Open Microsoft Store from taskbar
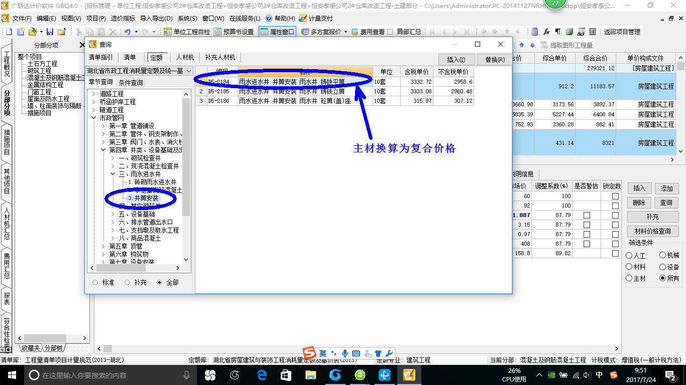The image size is (686, 385). click(286, 375)
